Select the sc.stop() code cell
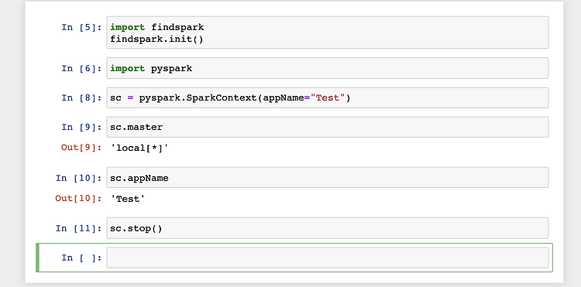 [327, 228]
